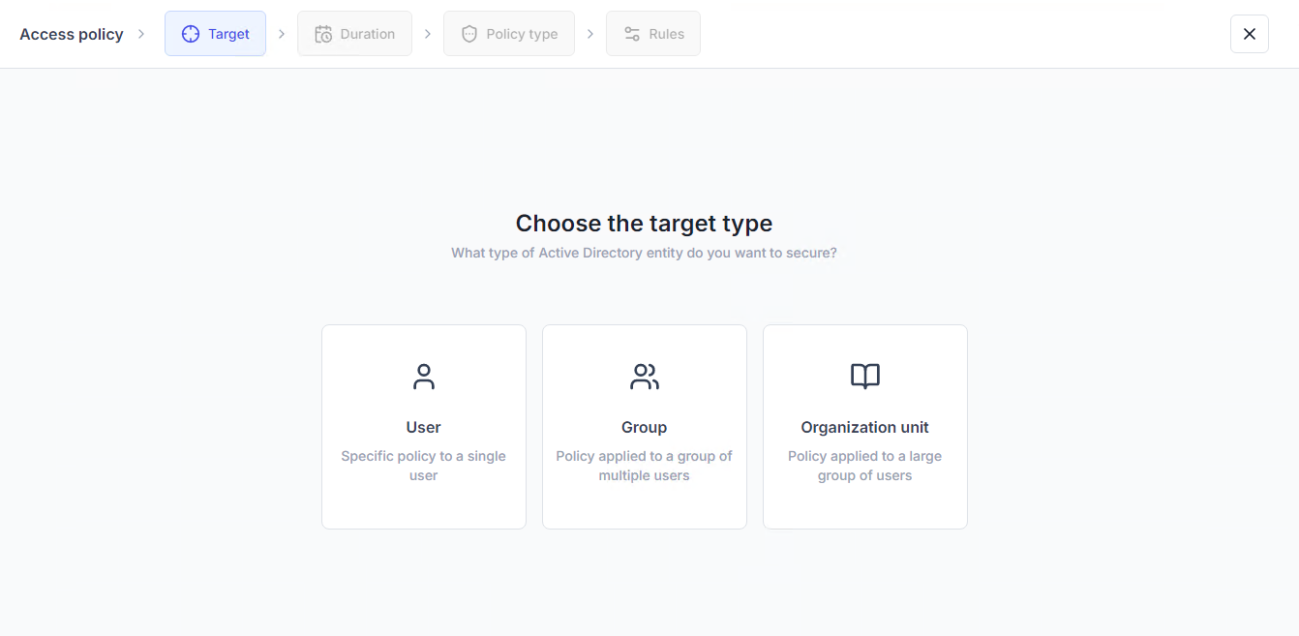Click the calendar clock icon in Duration step
Image resolution: width=1299 pixels, height=636 pixels.
point(323,34)
